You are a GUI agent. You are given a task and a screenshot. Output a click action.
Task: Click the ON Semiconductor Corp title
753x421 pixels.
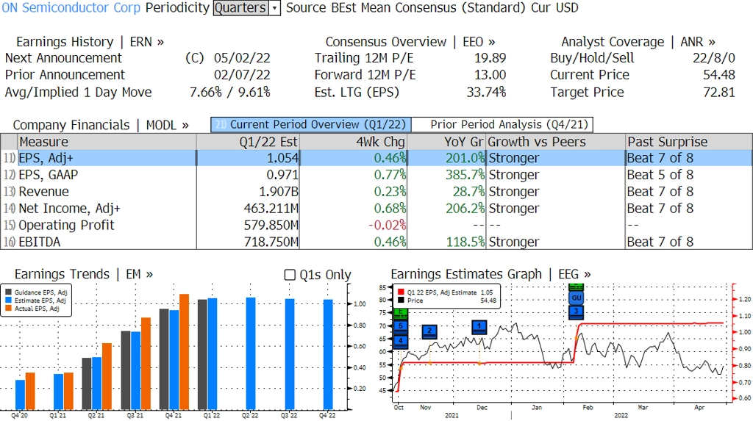pos(71,8)
